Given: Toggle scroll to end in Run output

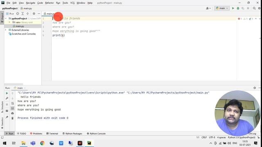Looking at the screenshot, I should point(12,108).
